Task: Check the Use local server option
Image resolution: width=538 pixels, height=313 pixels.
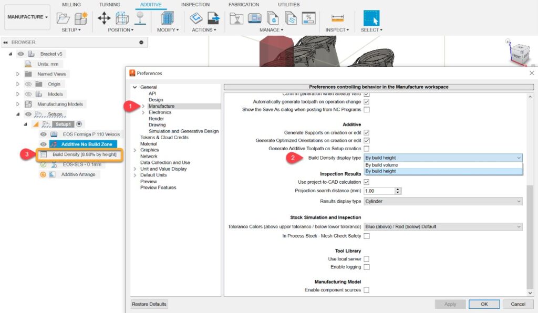Action: point(366,259)
